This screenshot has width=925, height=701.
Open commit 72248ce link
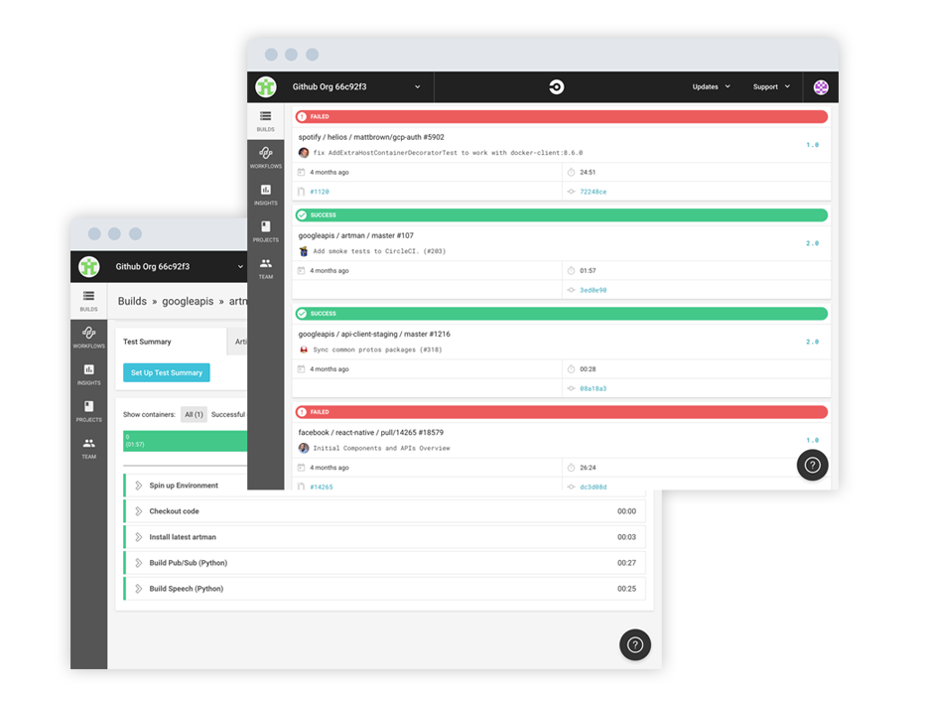(593, 192)
